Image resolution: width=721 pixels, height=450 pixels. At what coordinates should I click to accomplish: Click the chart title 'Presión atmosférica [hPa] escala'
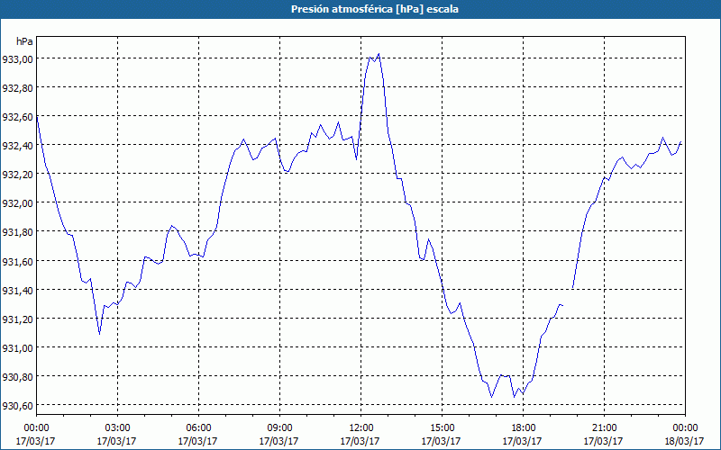[x=375, y=9]
